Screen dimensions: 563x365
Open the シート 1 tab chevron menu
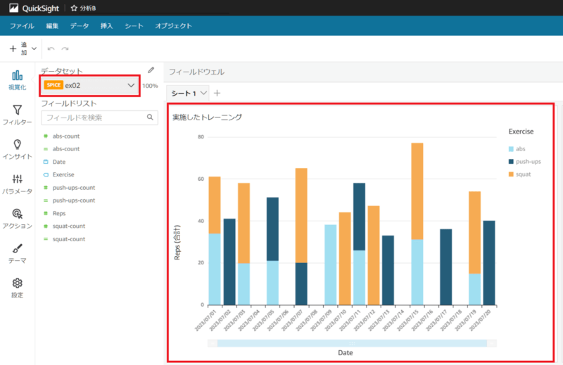[x=203, y=93]
